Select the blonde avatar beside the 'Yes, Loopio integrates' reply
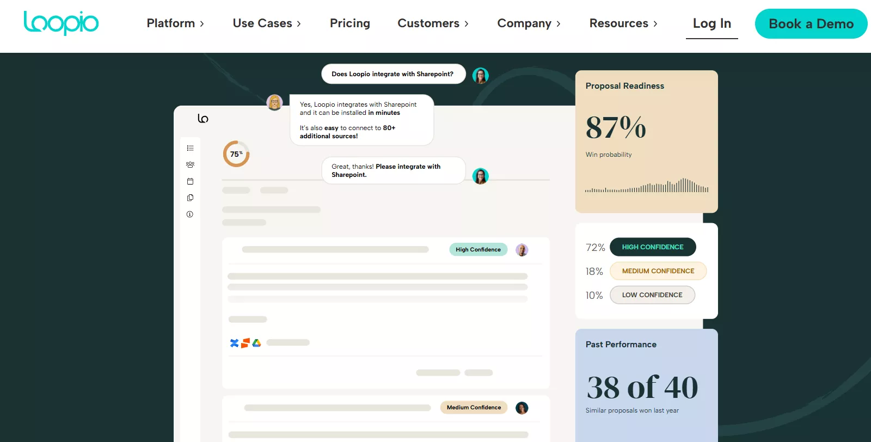 pyautogui.click(x=275, y=102)
